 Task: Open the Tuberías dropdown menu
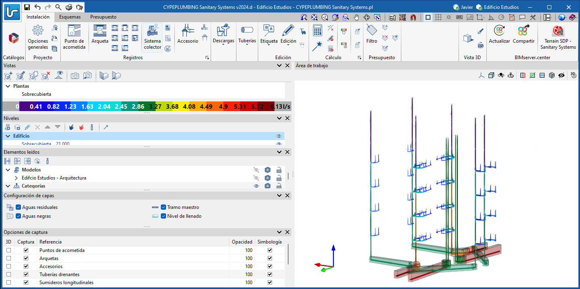[247, 41]
